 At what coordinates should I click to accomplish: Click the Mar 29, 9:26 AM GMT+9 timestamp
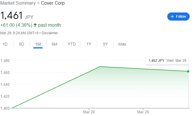pos(19,33)
